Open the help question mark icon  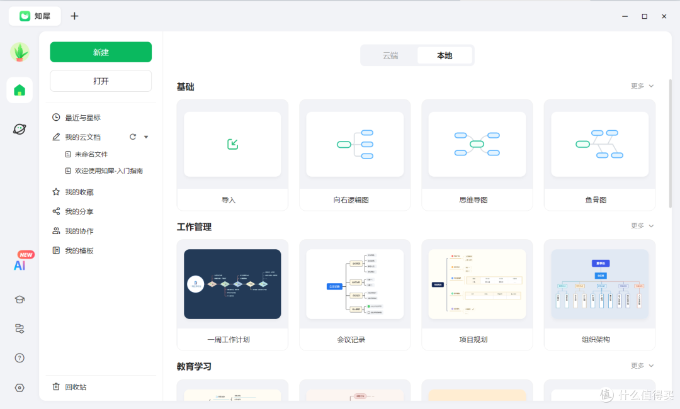(x=20, y=358)
